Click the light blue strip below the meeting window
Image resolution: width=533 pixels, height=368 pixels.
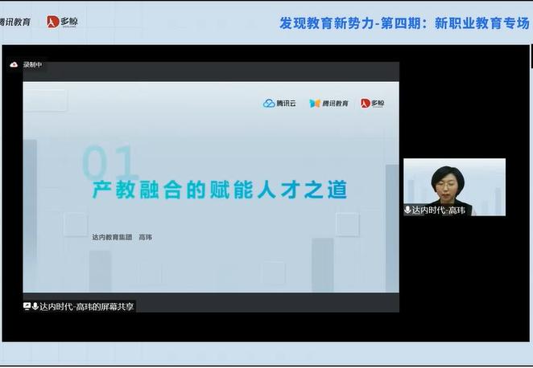pos(266,354)
